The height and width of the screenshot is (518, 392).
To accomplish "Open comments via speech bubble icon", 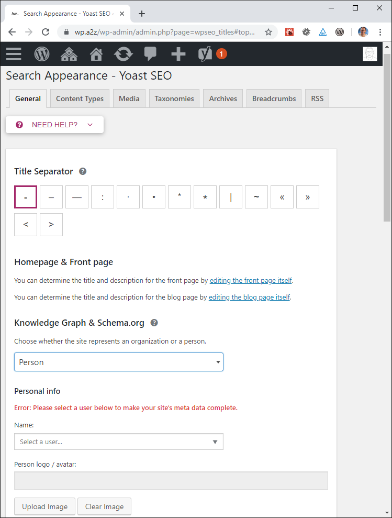I will coord(150,53).
